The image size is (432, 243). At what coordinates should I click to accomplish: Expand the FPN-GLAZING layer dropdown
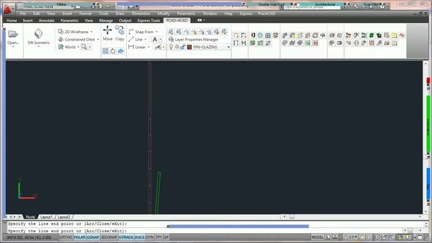[228, 47]
